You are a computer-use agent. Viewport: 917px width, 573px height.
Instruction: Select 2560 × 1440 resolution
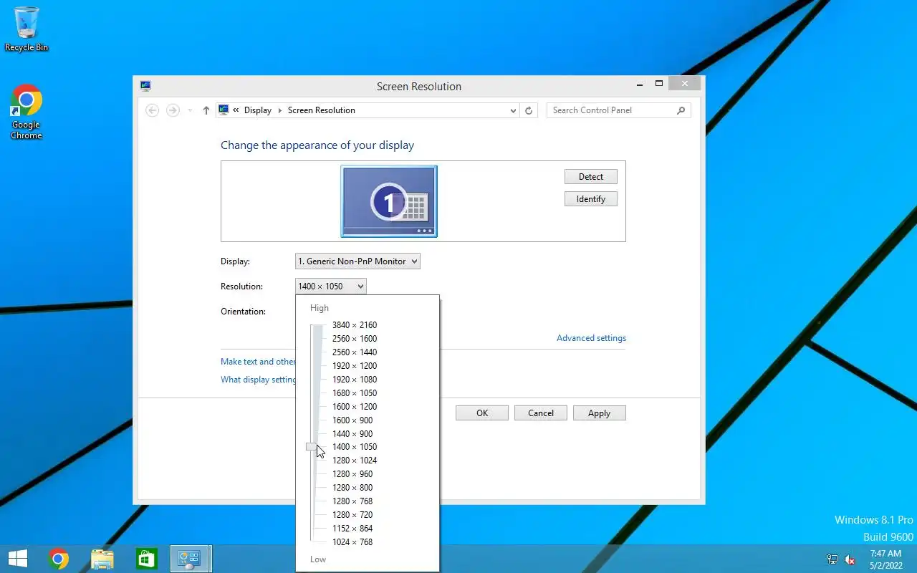pos(355,352)
